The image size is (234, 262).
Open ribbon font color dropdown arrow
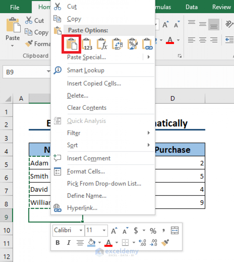(178, 40)
